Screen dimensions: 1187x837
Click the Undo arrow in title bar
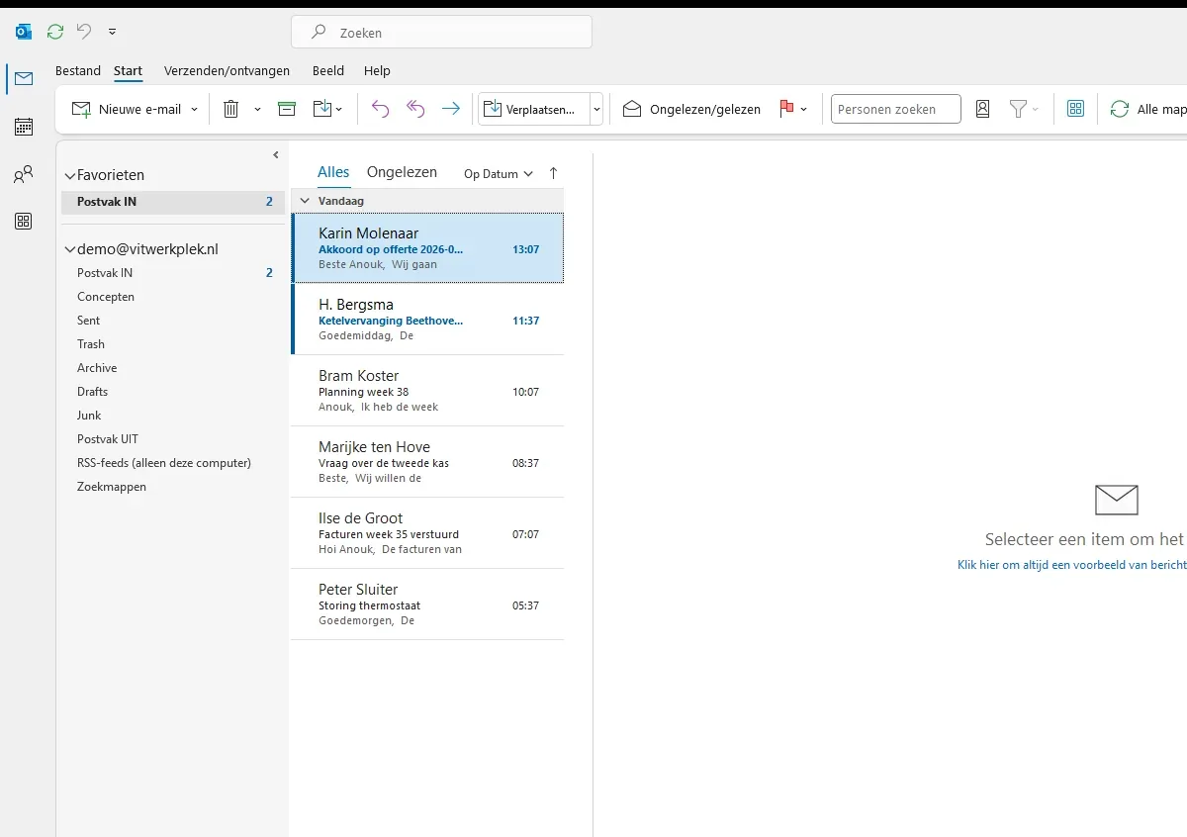pyautogui.click(x=84, y=32)
